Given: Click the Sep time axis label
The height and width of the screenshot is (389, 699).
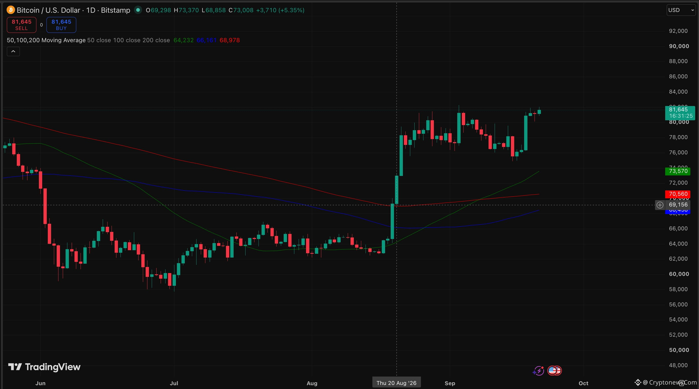Looking at the screenshot, I should point(450,383).
